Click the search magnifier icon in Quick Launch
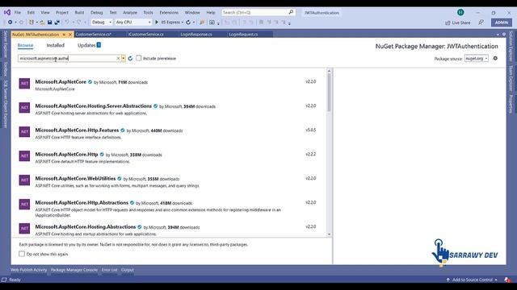517x290 pixels. click(291, 12)
